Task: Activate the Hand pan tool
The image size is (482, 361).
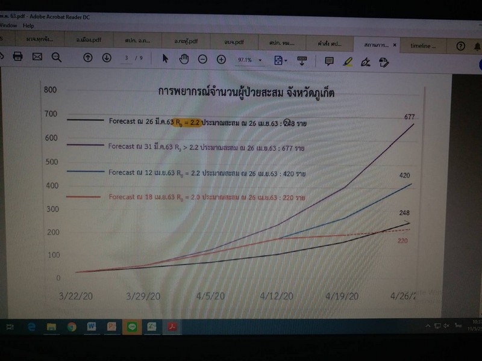Action: 184,58
